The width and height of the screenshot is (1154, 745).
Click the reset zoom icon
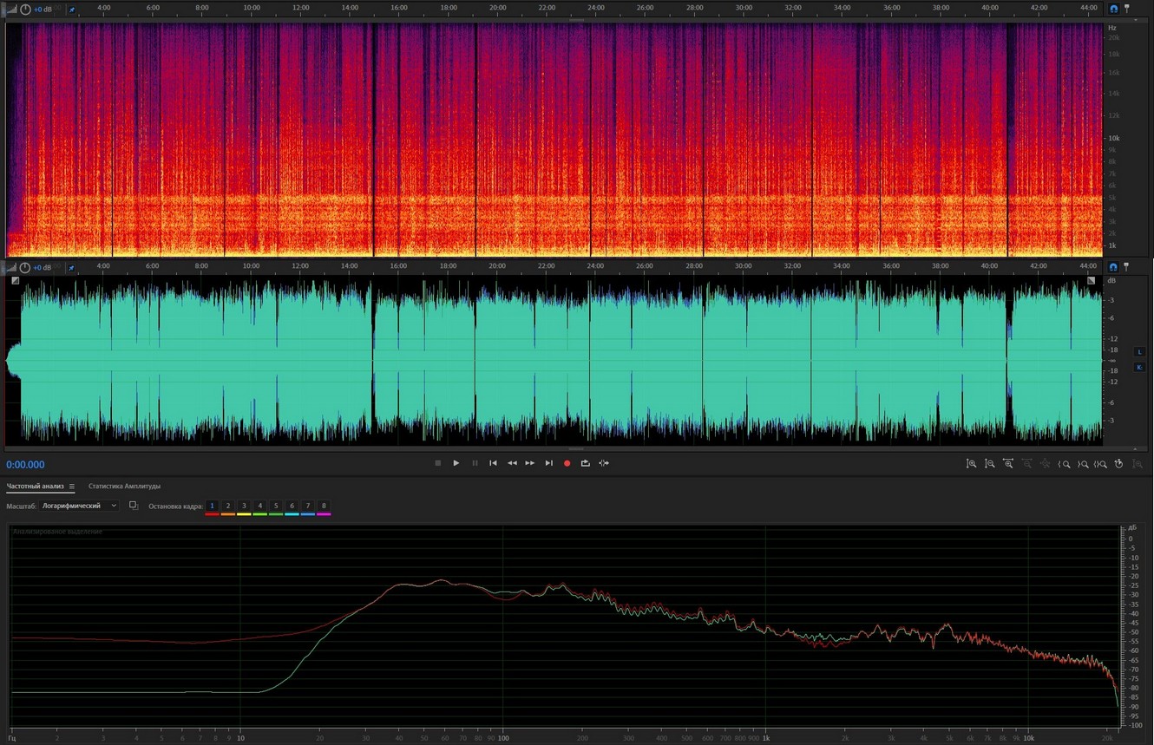[1119, 464]
